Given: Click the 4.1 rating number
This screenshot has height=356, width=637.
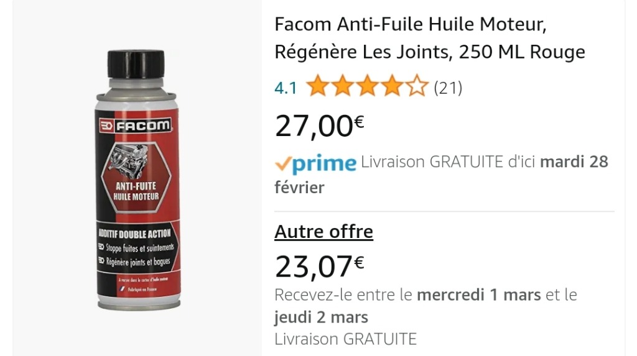Looking at the screenshot, I should [286, 88].
